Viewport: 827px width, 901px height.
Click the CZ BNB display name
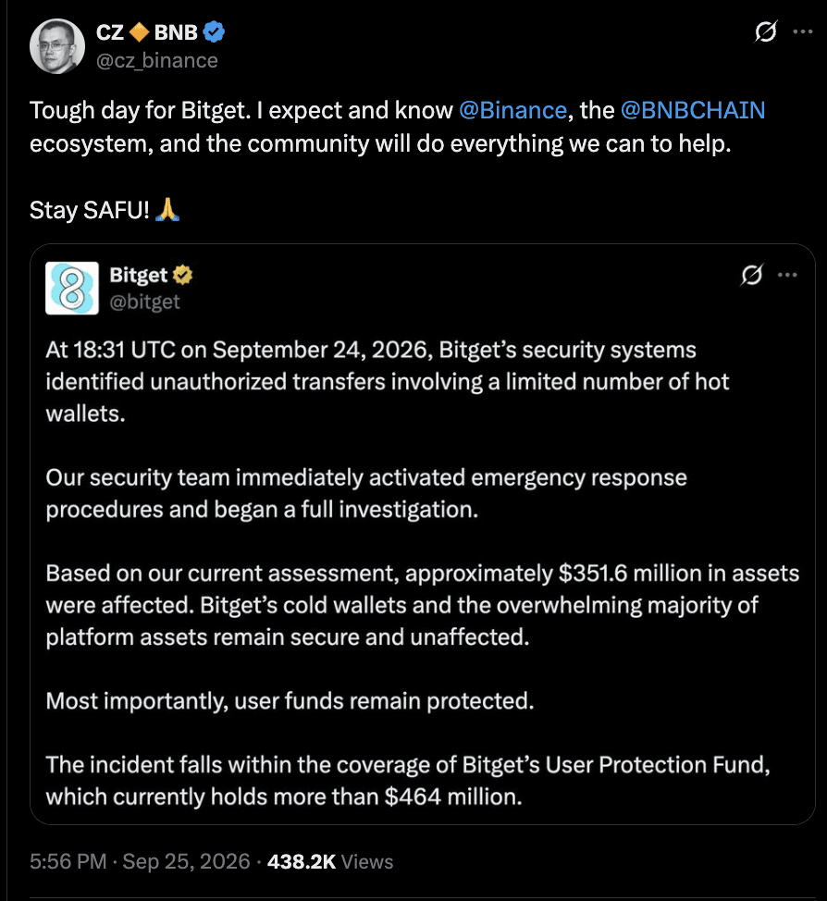point(147,32)
